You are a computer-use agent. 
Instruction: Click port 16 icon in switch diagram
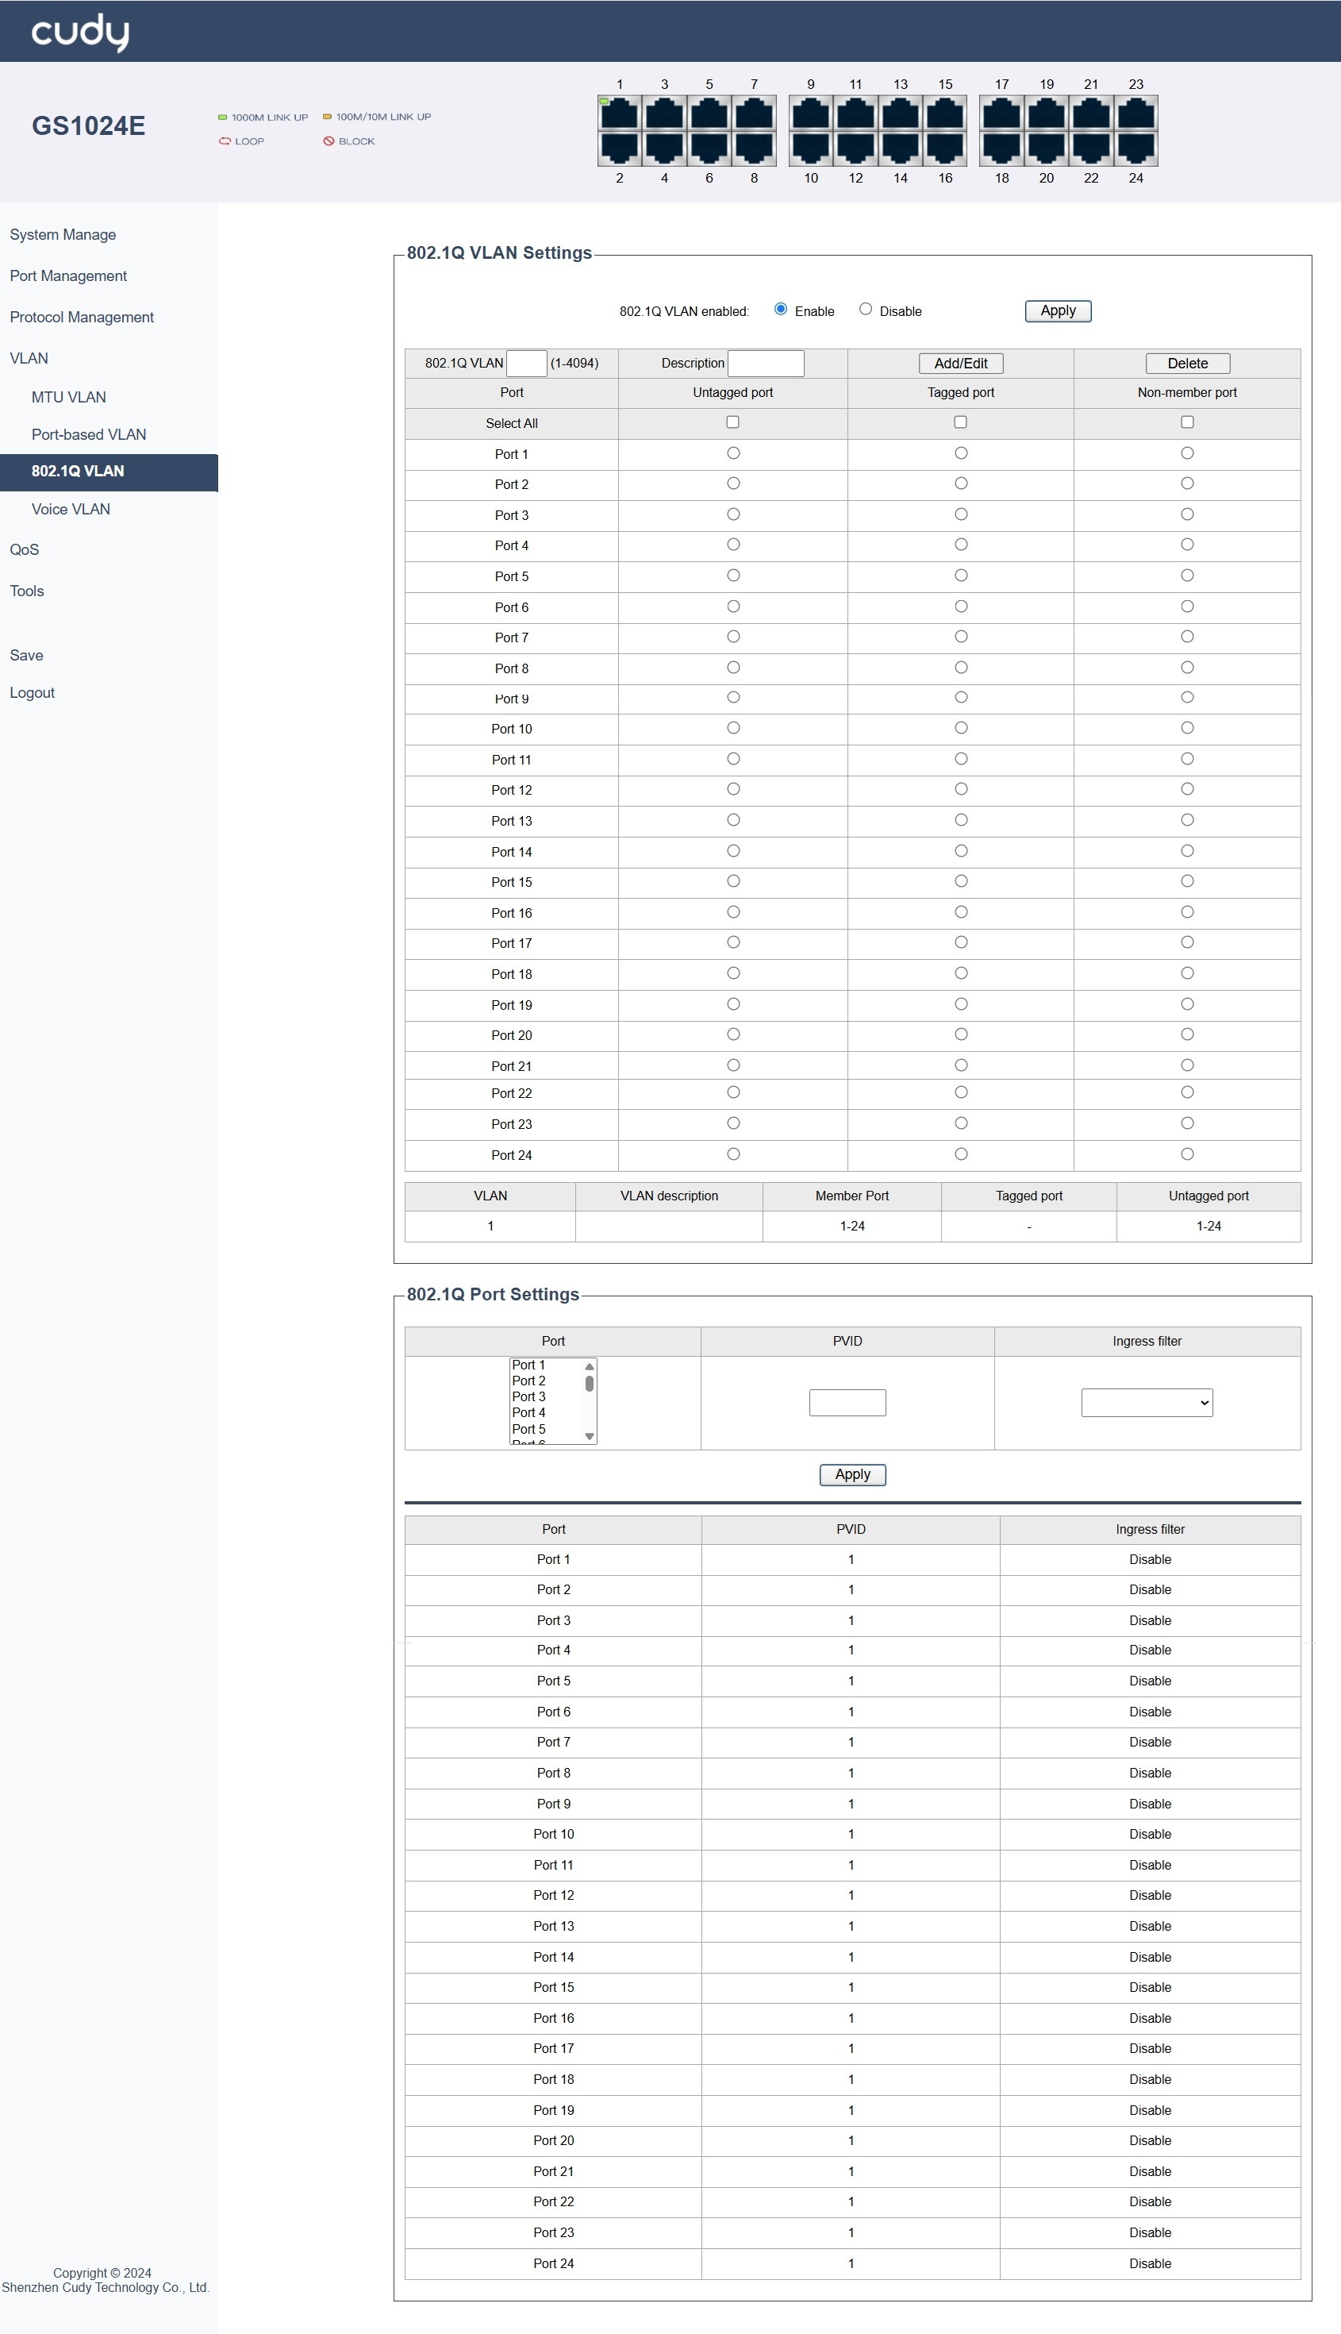(x=945, y=148)
